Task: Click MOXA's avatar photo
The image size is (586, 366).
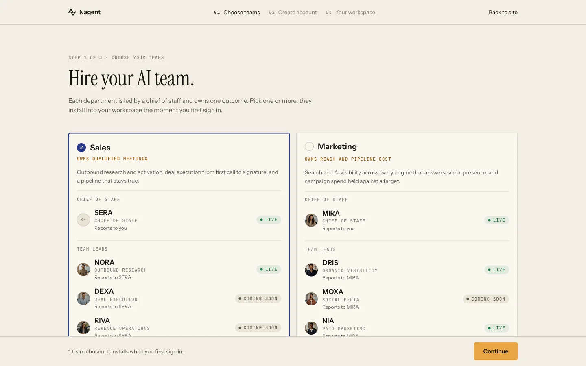Action: pyautogui.click(x=311, y=299)
